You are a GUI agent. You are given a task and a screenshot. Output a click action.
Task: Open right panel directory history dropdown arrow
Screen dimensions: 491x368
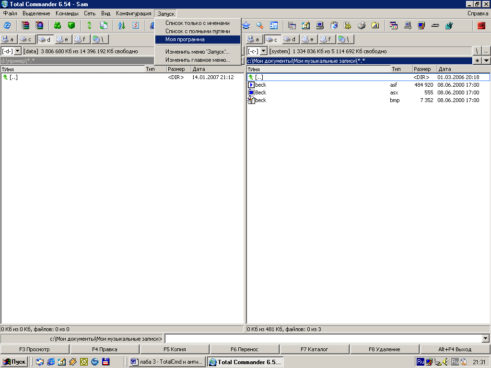click(x=486, y=61)
